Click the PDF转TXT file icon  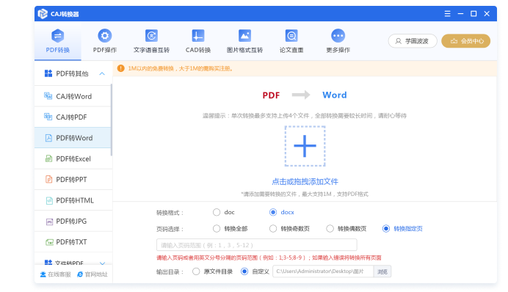pyautogui.click(x=49, y=242)
